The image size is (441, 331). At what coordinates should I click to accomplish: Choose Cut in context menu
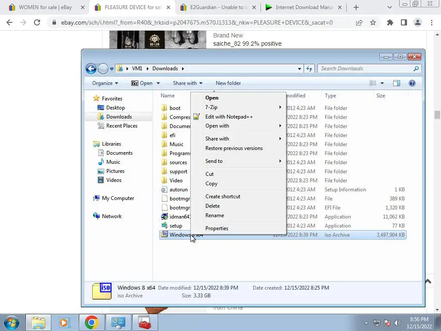pyautogui.click(x=239, y=174)
